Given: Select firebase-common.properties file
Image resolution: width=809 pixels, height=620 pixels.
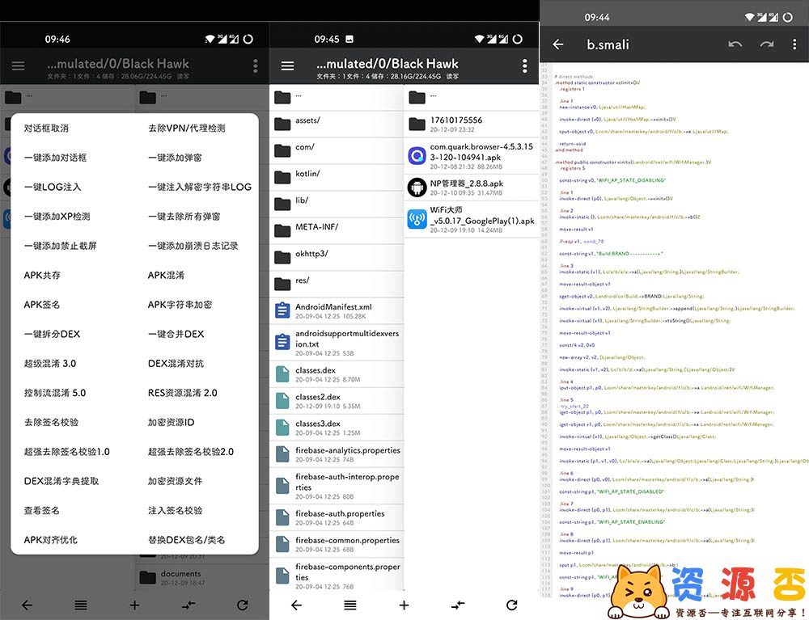Looking at the screenshot, I should 337,544.
